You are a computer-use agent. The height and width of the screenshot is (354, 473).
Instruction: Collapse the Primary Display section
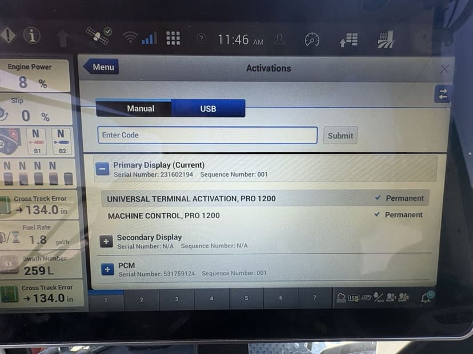(x=102, y=169)
